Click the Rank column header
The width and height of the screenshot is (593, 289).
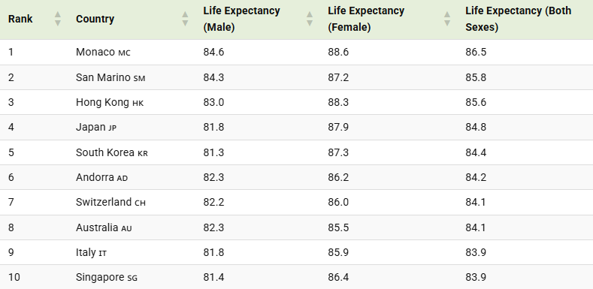[20, 19]
